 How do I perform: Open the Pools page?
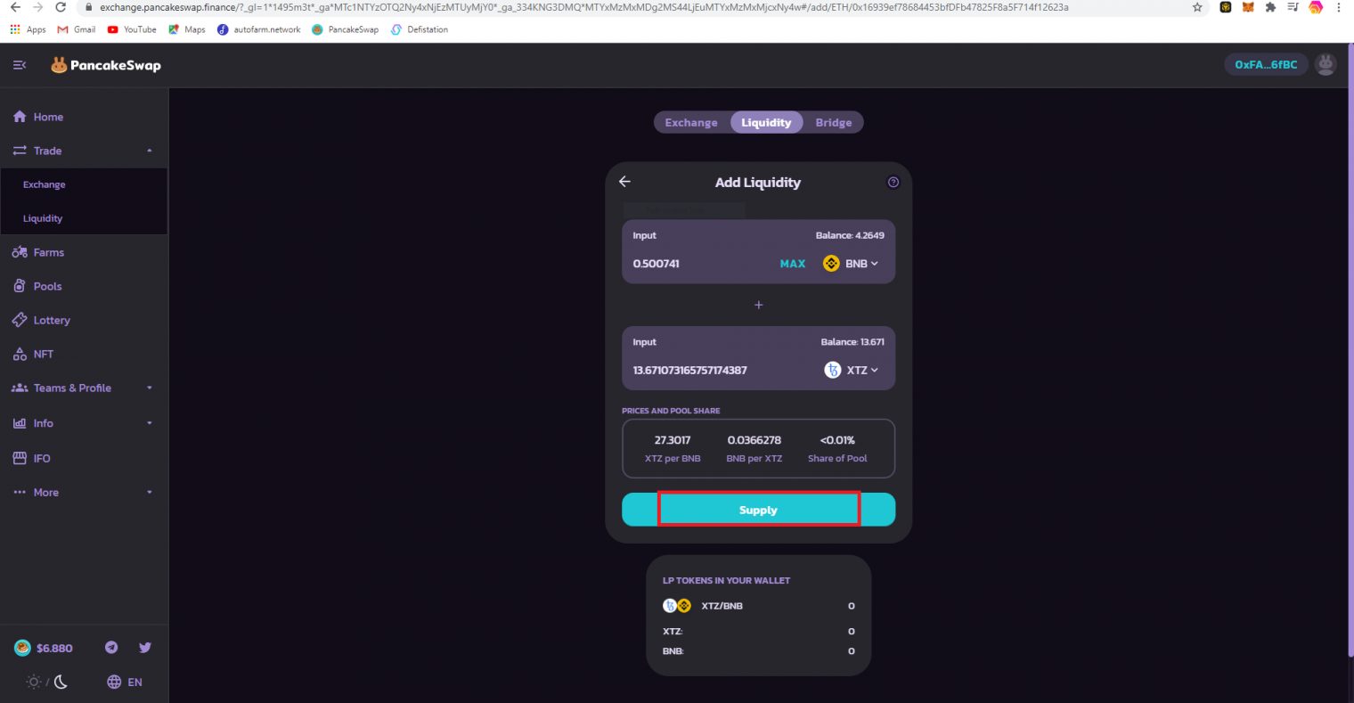tap(84, 286)
